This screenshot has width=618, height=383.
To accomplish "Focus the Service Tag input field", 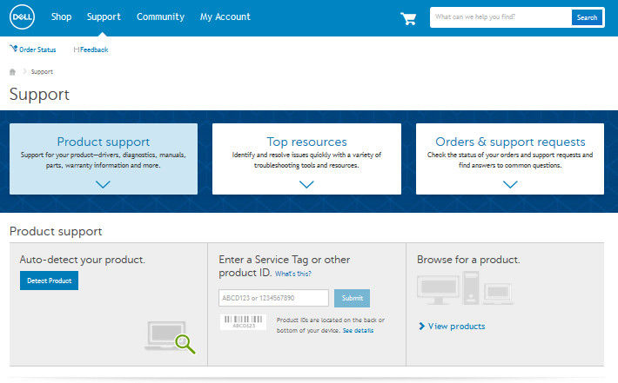I will [273, 298].
